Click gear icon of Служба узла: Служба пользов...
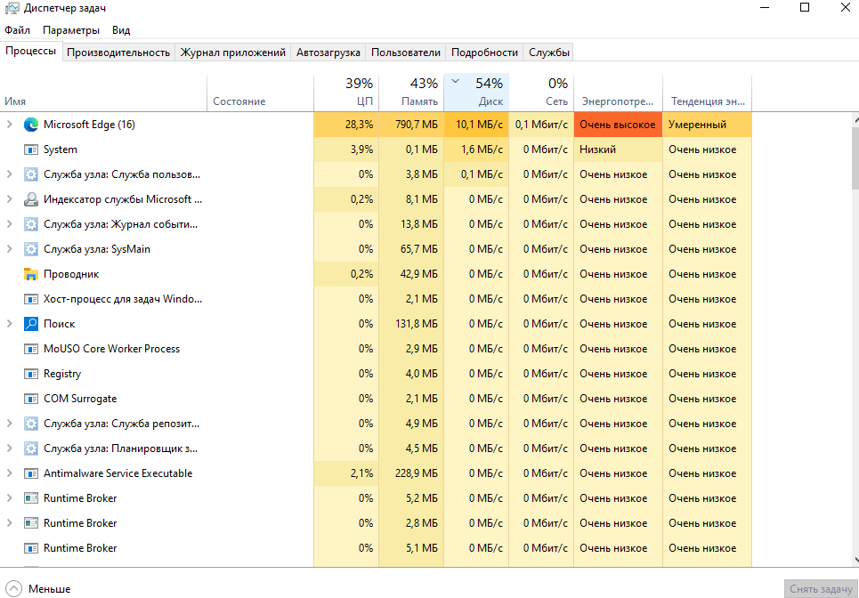 pyautogui.click(x=31, y=174)
